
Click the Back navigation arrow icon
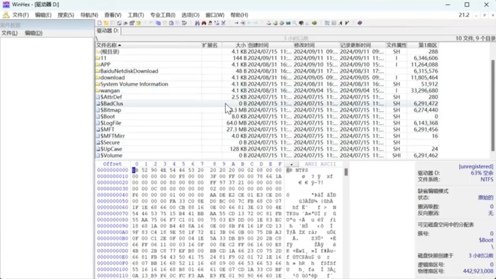tap(249, 23)
